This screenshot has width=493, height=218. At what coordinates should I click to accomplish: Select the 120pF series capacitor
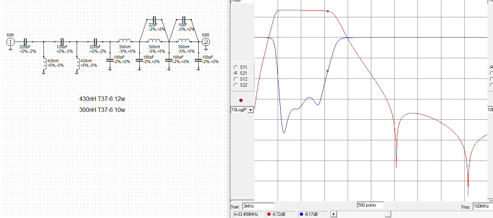tap(62, 41)
